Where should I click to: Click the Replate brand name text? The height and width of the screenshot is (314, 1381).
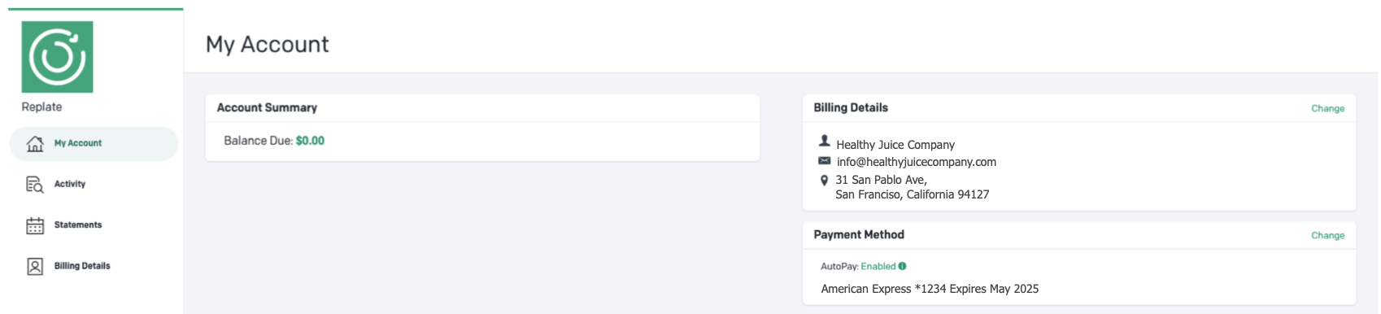(41, 107)
